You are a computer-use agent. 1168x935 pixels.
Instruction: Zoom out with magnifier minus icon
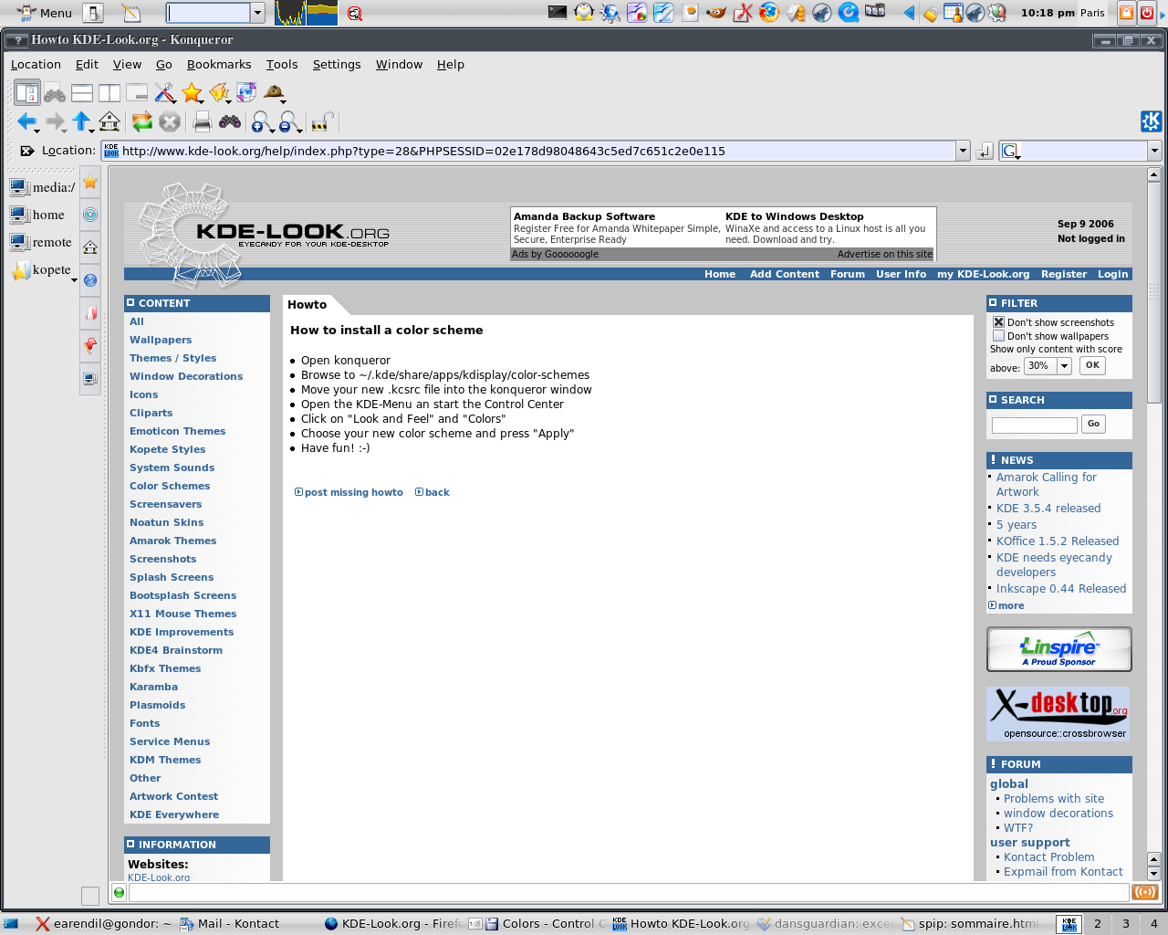pos(289,121)
